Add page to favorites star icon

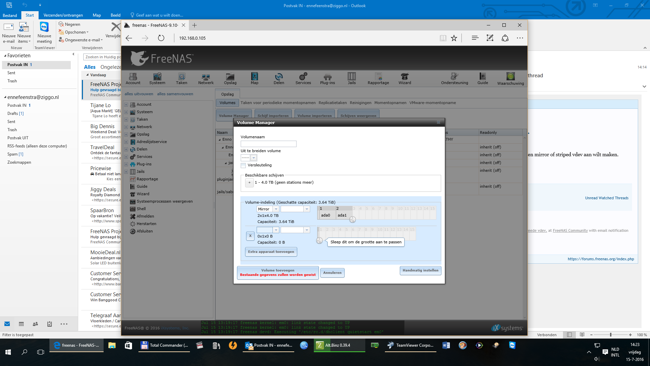[x=454, y=38]
